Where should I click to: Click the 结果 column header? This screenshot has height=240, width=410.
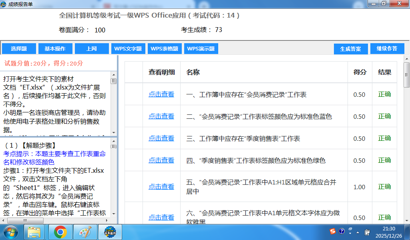385,72
